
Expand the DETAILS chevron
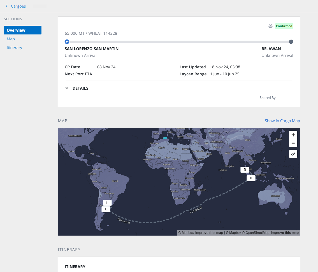[x=67, y=88]
